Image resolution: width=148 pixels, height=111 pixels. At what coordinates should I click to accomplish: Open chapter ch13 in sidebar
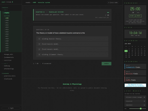pyautogui.click(x=7, y=27)
